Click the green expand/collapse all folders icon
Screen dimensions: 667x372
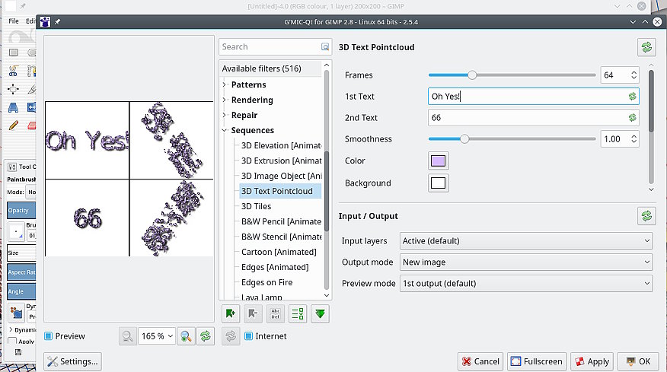click(x=320, y=313)
